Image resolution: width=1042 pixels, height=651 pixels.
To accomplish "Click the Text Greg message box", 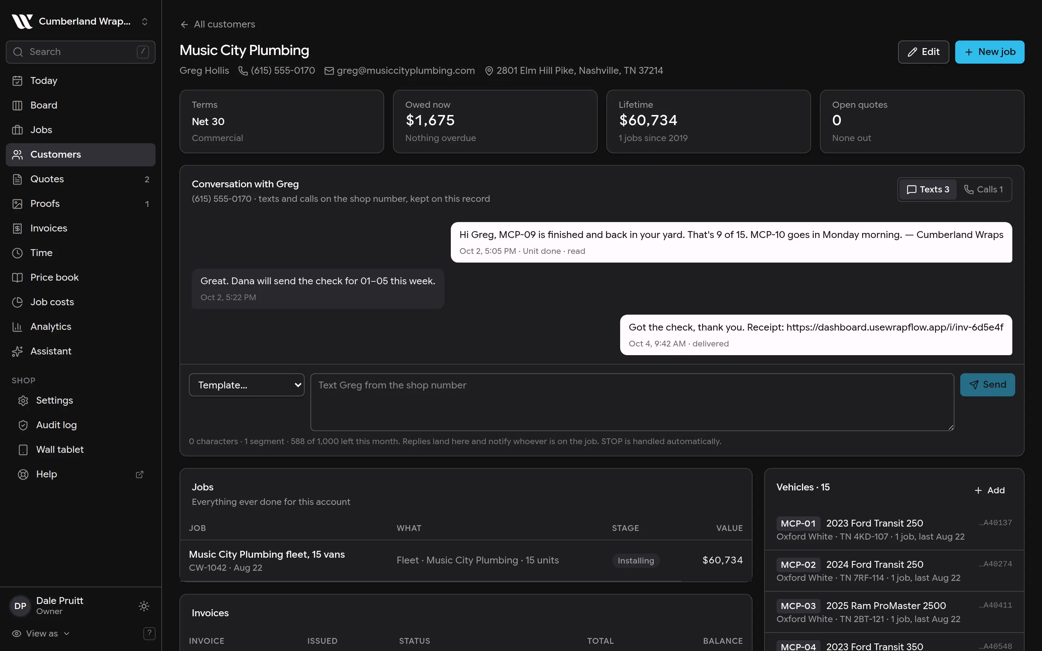I will point(632,402).
